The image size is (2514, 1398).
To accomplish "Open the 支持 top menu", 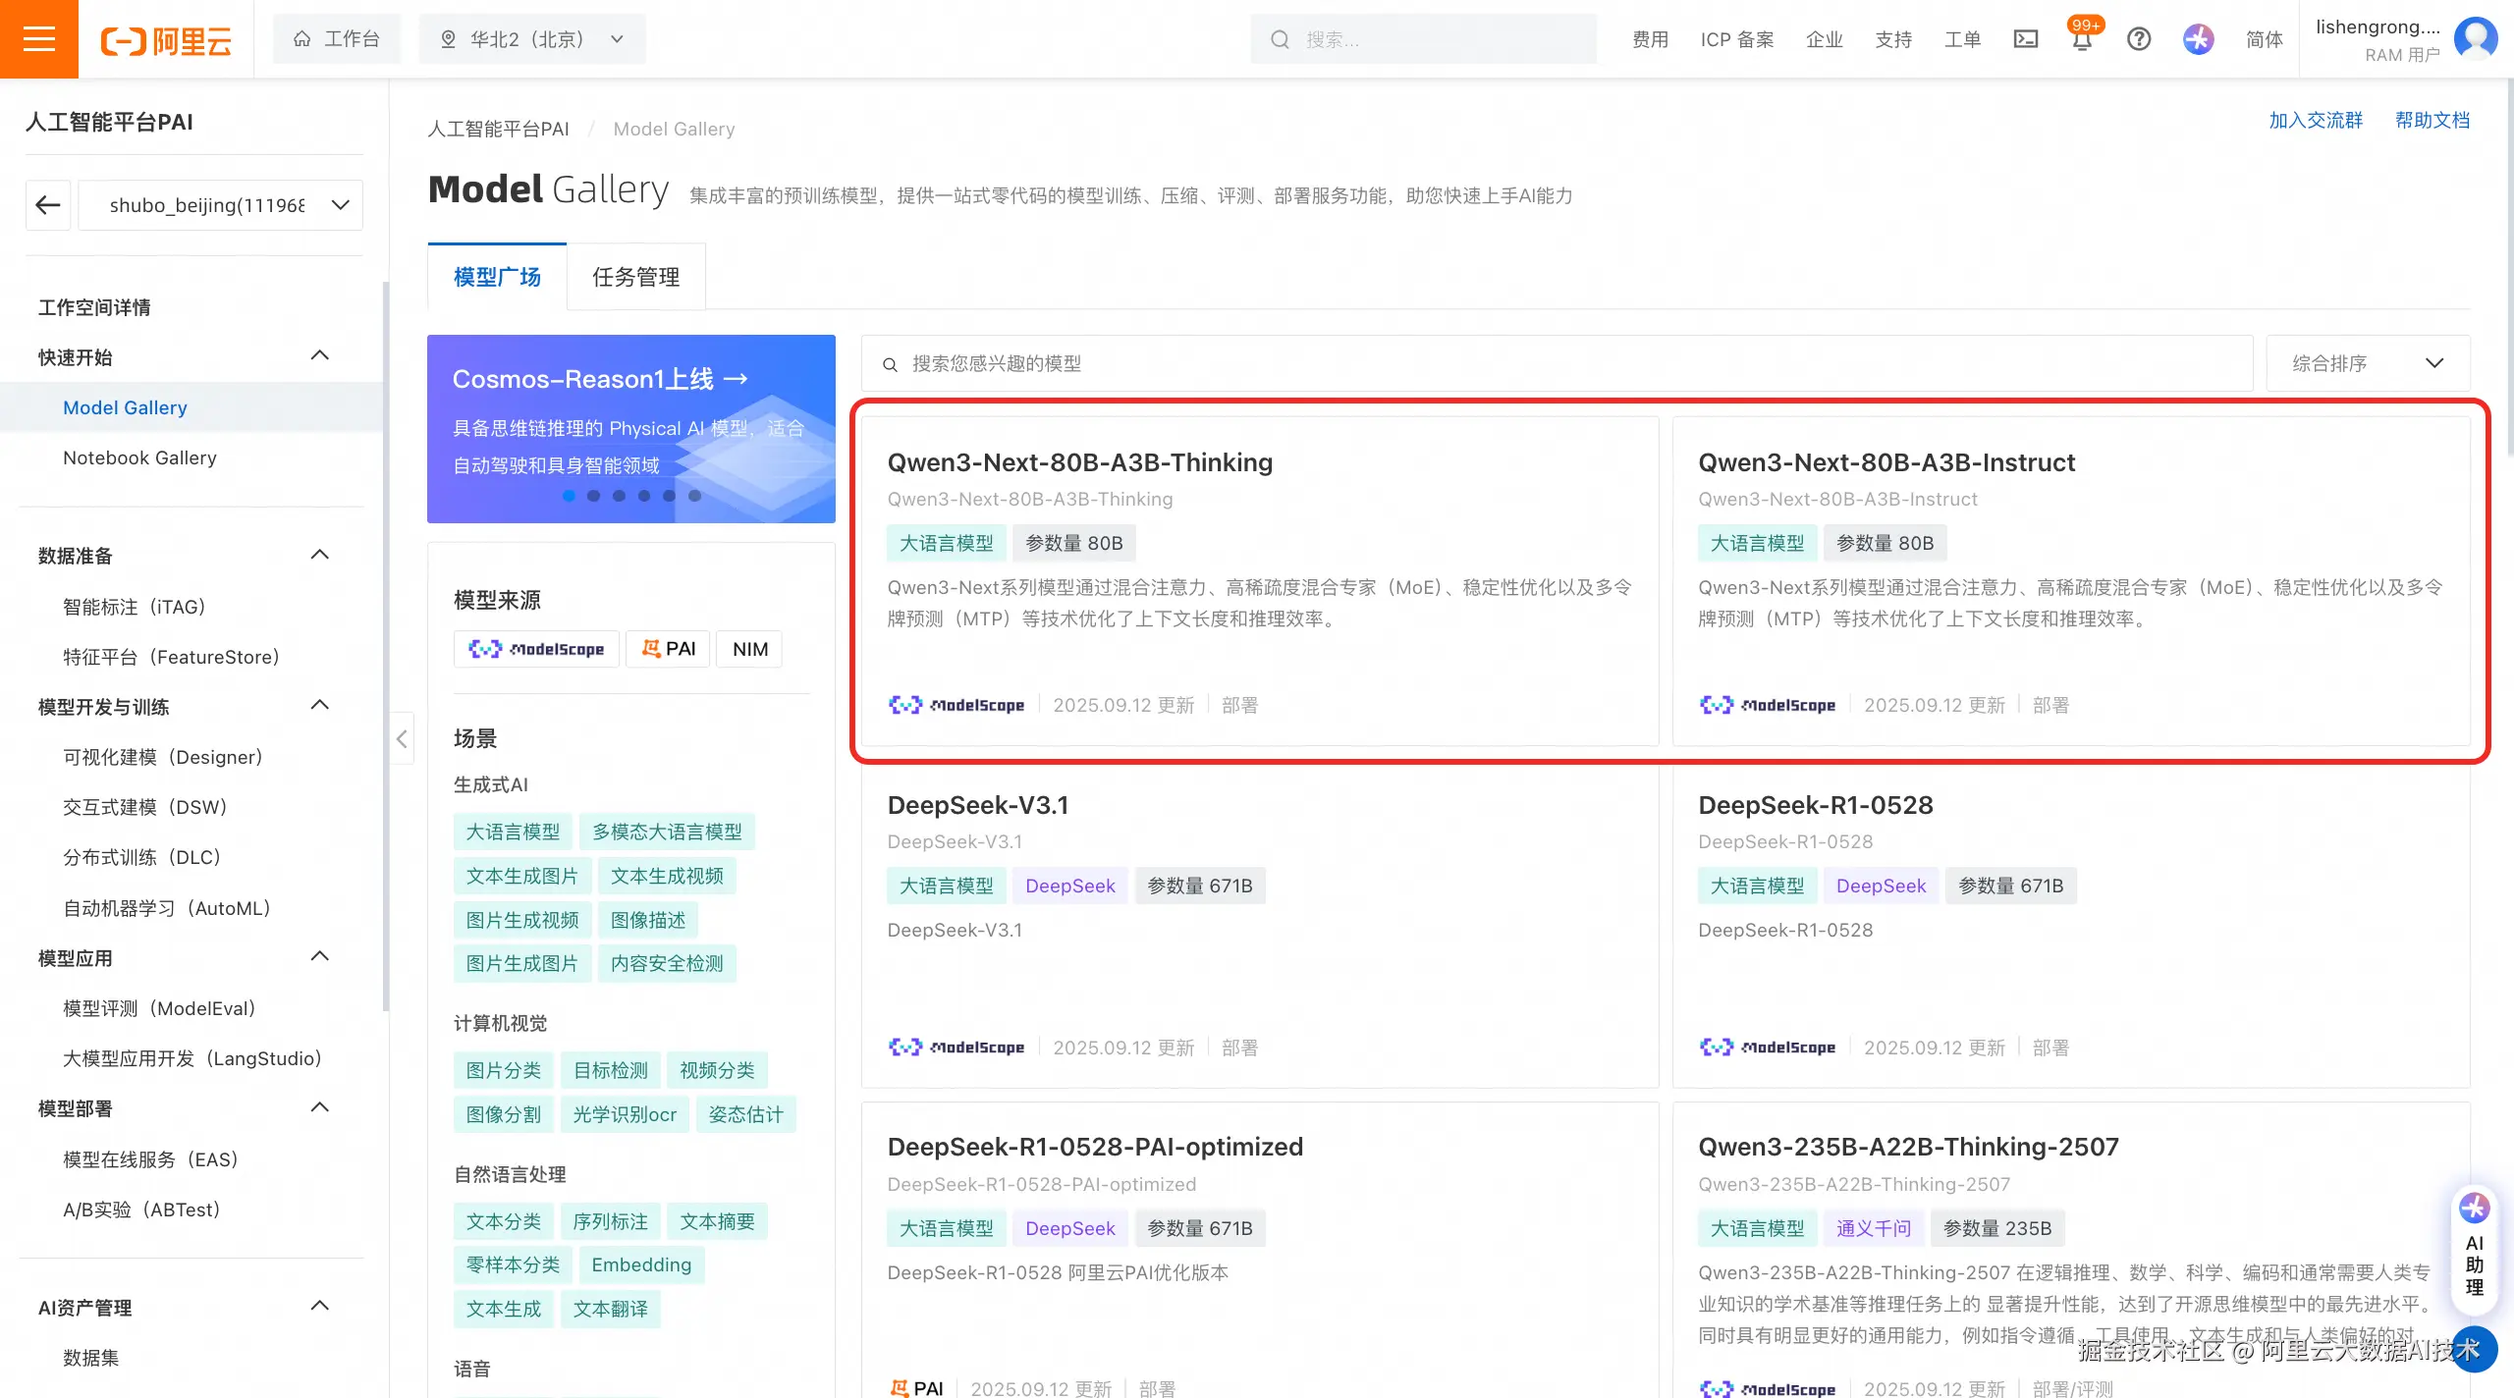I will click(x=1893, y=39).
